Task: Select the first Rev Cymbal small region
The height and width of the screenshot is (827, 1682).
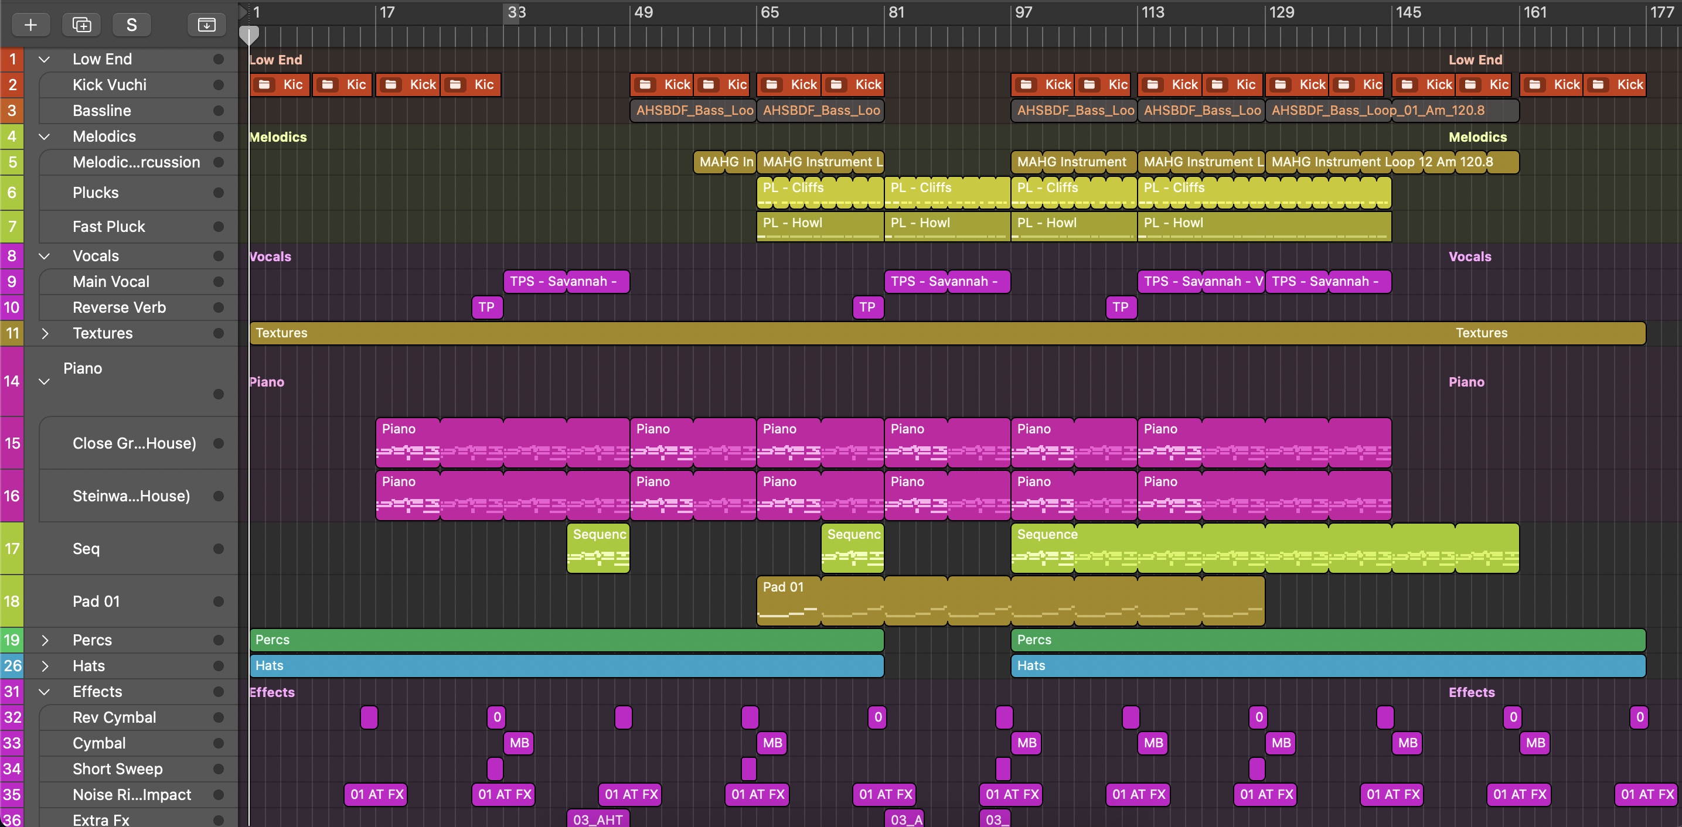Action: pos(369,717)
